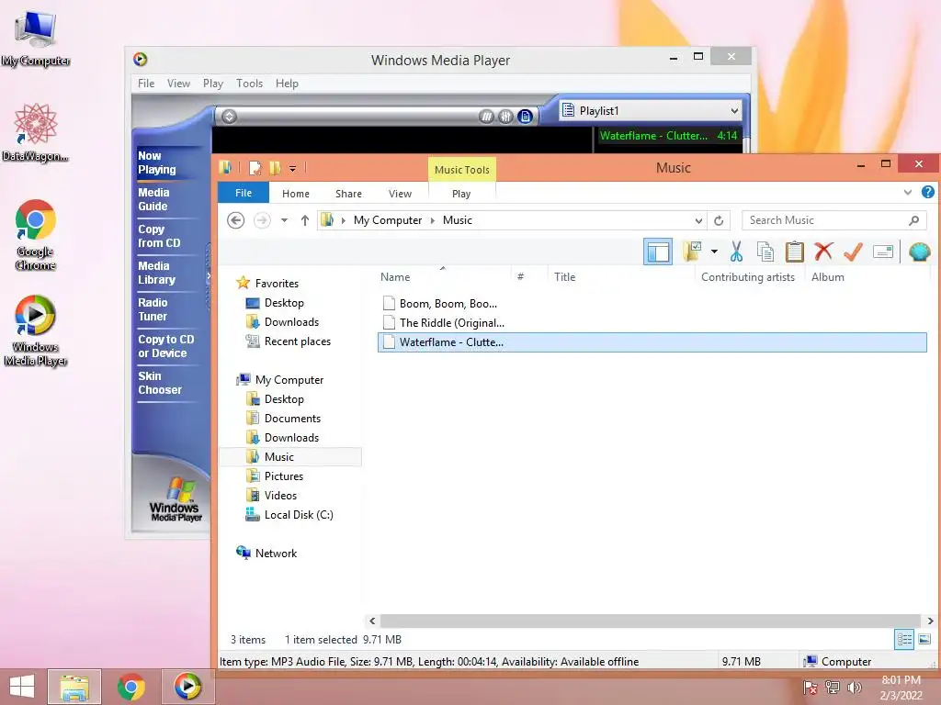The width and height of the screenshot is (941, 705).
Task: Switch to Details view in status bar
Action: point(904,639)
